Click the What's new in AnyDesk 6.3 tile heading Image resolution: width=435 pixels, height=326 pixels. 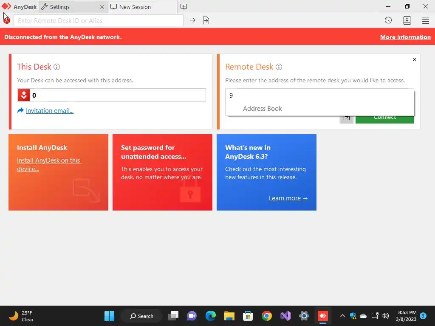(248, 152)
